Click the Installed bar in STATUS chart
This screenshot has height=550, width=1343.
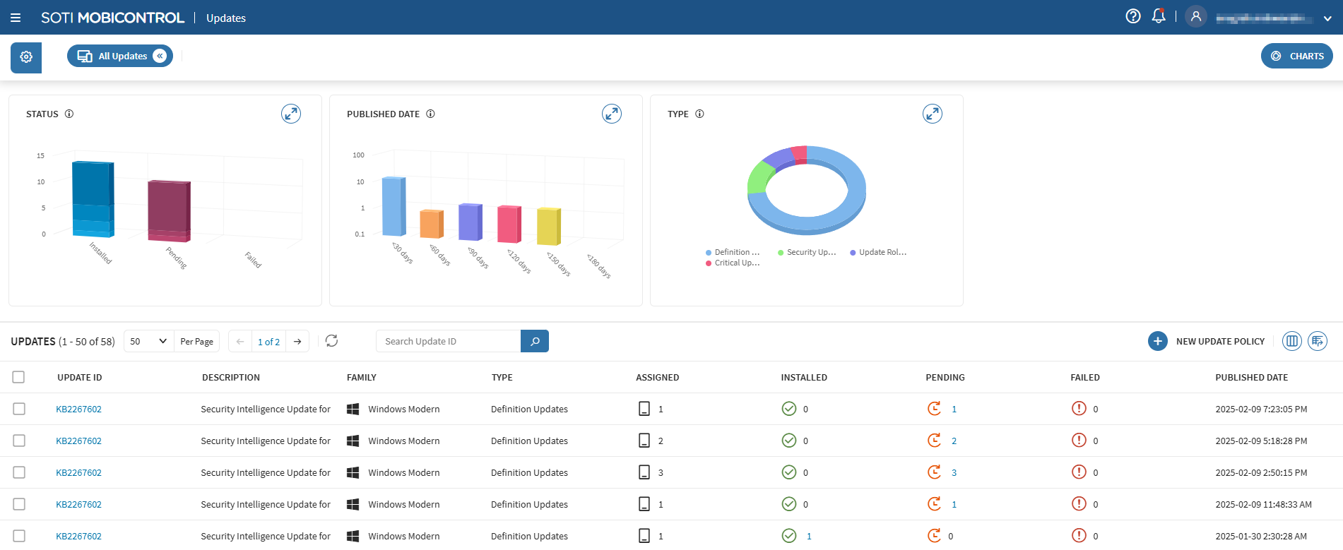(x=93, y=199)
